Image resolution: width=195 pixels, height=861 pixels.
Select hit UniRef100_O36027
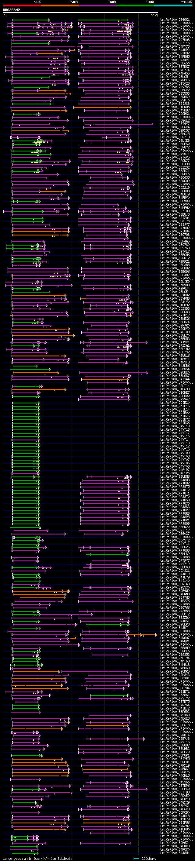pyautogui.click(x=175, y=534)
